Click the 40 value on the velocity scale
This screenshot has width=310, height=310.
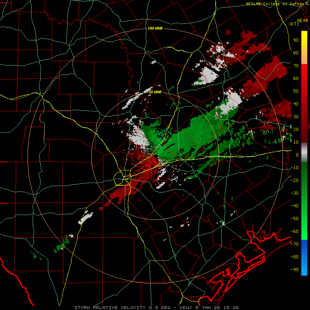tap(296, 104)
